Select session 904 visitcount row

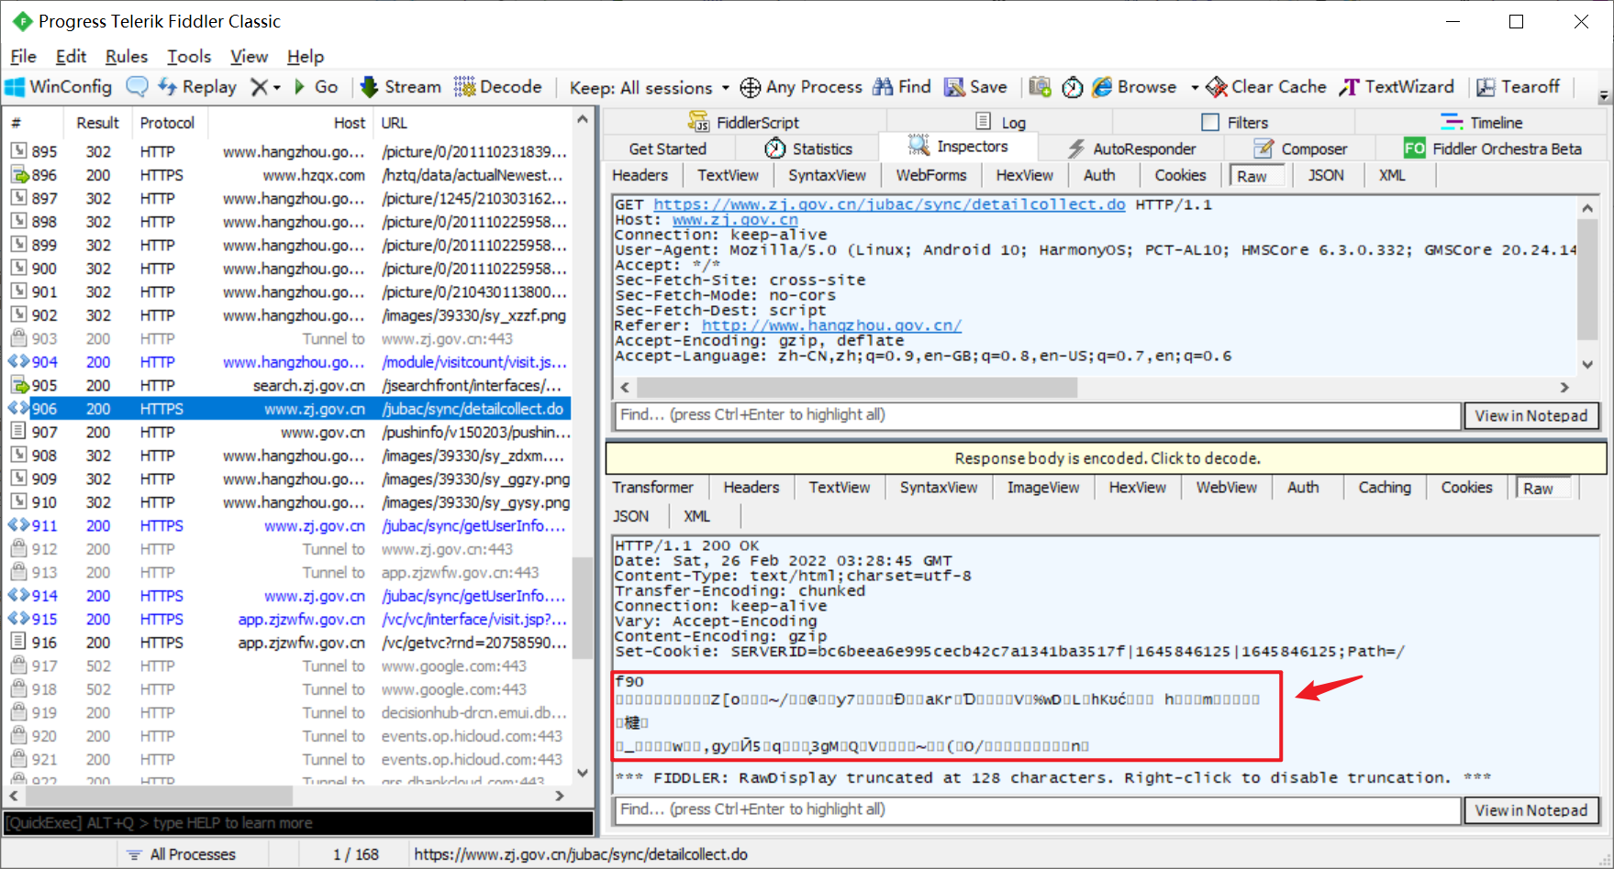tap(289, 362)
